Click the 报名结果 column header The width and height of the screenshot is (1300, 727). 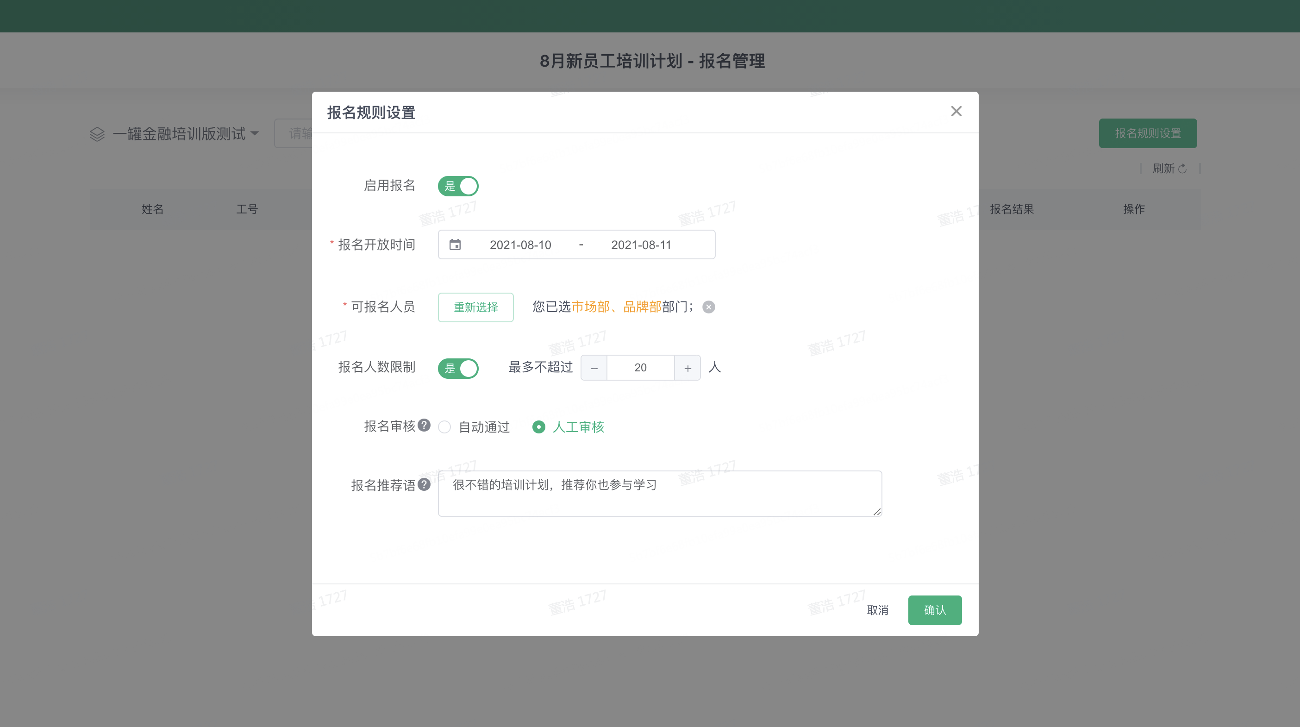1012,209
